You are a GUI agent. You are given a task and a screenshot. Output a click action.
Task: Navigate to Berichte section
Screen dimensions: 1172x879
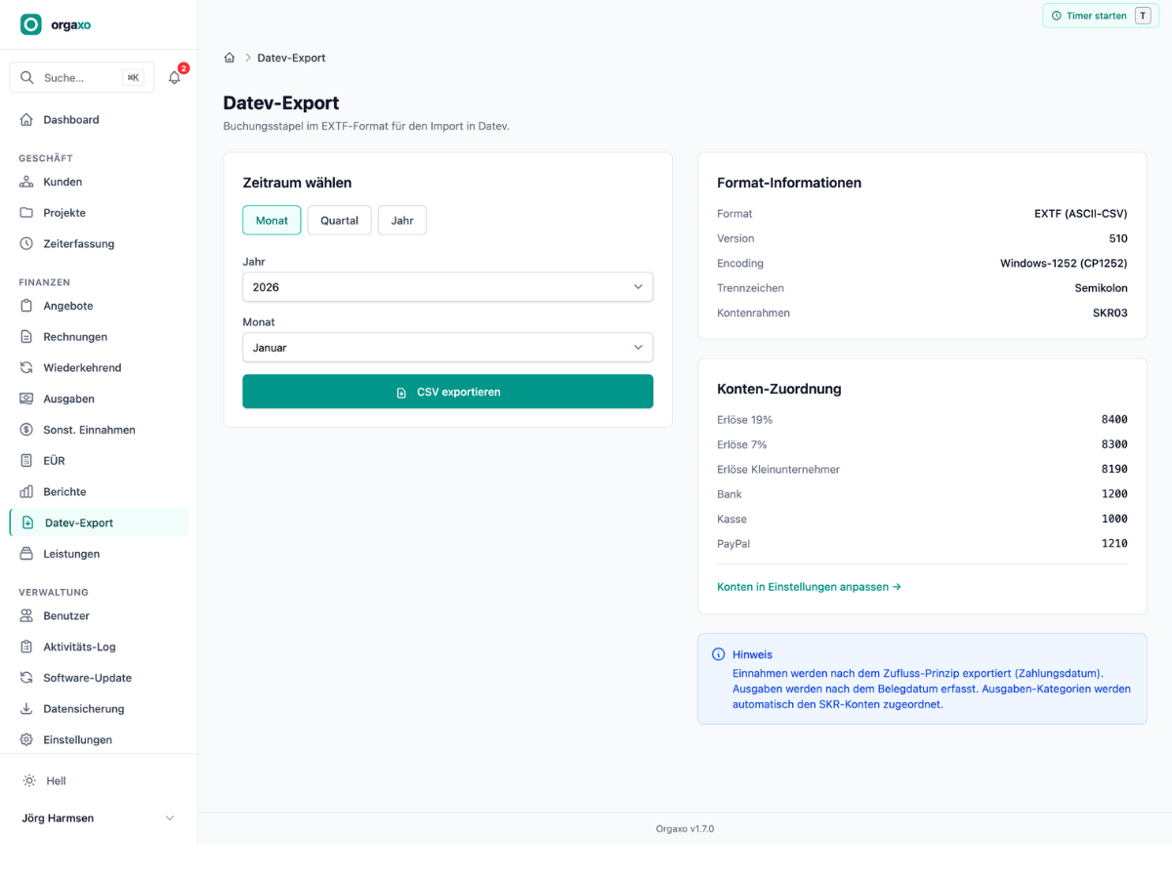point(99,492)
